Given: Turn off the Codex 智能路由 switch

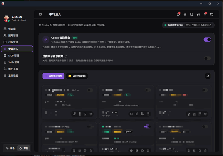Looking at the screenshot, I should [x=207, y=39].
